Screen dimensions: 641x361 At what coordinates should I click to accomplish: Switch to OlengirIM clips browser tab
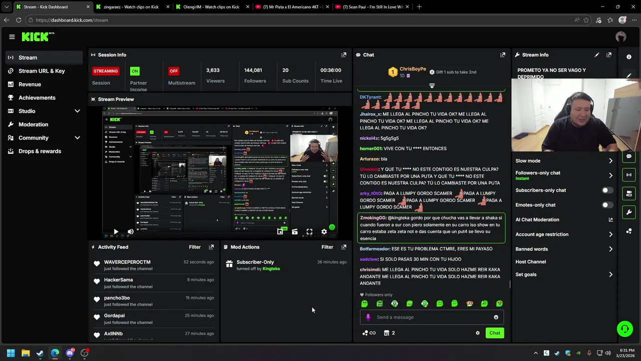click(x=212, y=7)
